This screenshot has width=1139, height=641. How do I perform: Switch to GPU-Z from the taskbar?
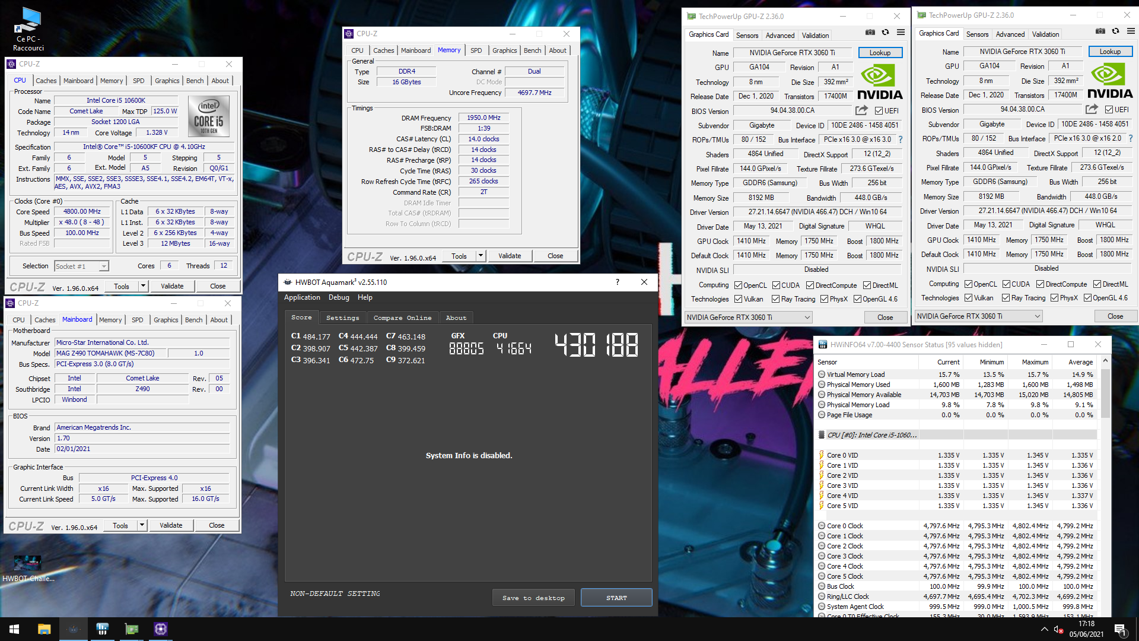point(131,629)
